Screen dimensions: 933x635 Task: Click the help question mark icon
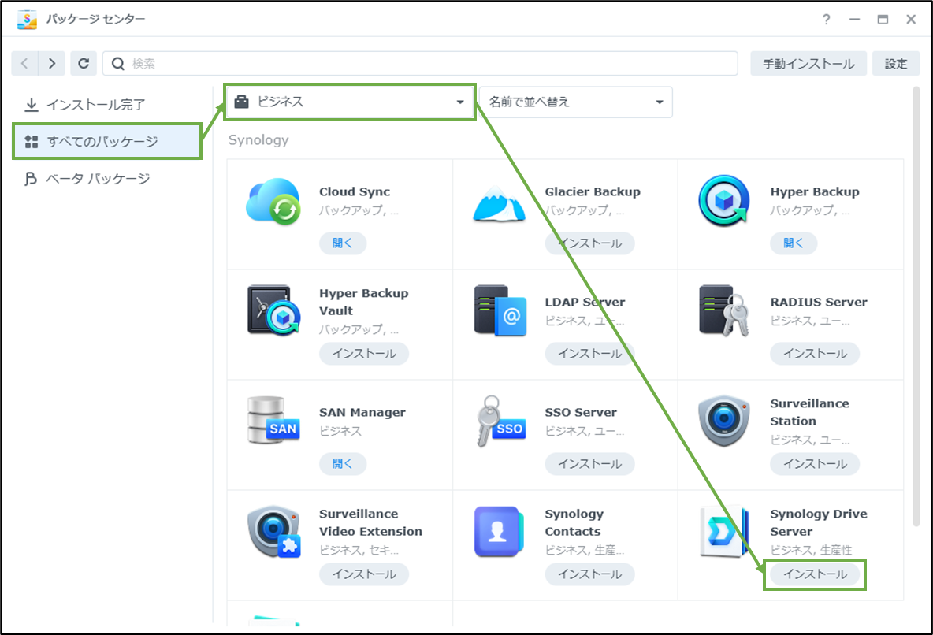pyautogui.click(x=826, y=19)
